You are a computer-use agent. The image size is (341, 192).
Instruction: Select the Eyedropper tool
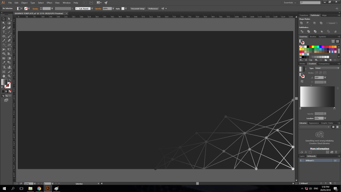(x=4, y=63)
